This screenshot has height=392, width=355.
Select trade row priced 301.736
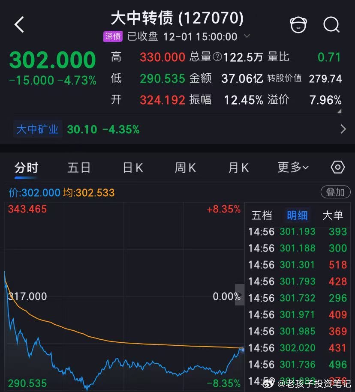(x=298, y=365)
